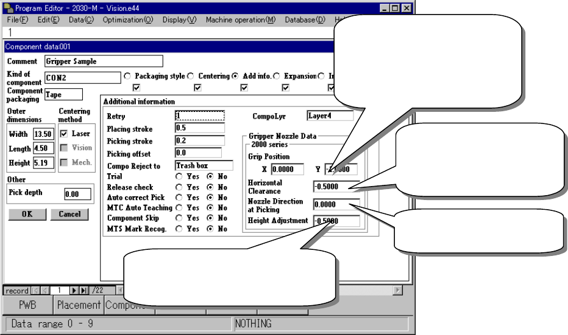Uncheck the Laser centering method

click(x=64, y=134)
